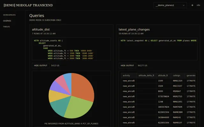
Task: Click callsign cell RAM638M
Action: click(x=178, y=112)
